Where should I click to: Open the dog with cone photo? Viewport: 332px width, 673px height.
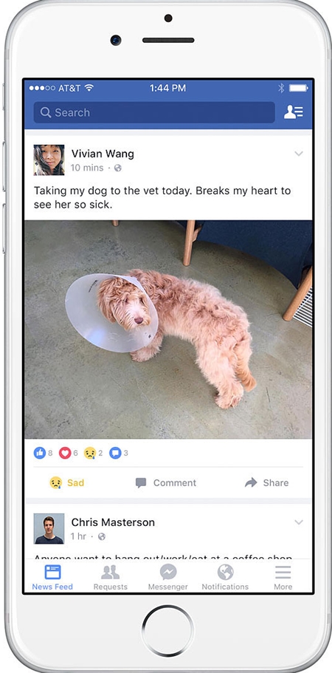168,329
